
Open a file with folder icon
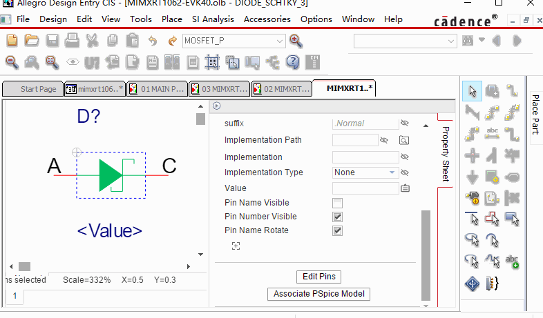click(32, 41)
